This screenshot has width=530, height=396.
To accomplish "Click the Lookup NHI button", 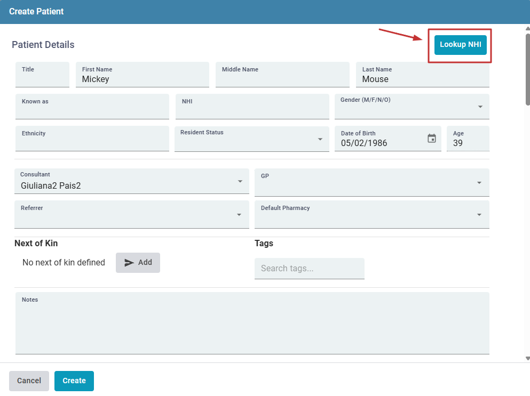I will pyautogui.click(x=460, y=45).
